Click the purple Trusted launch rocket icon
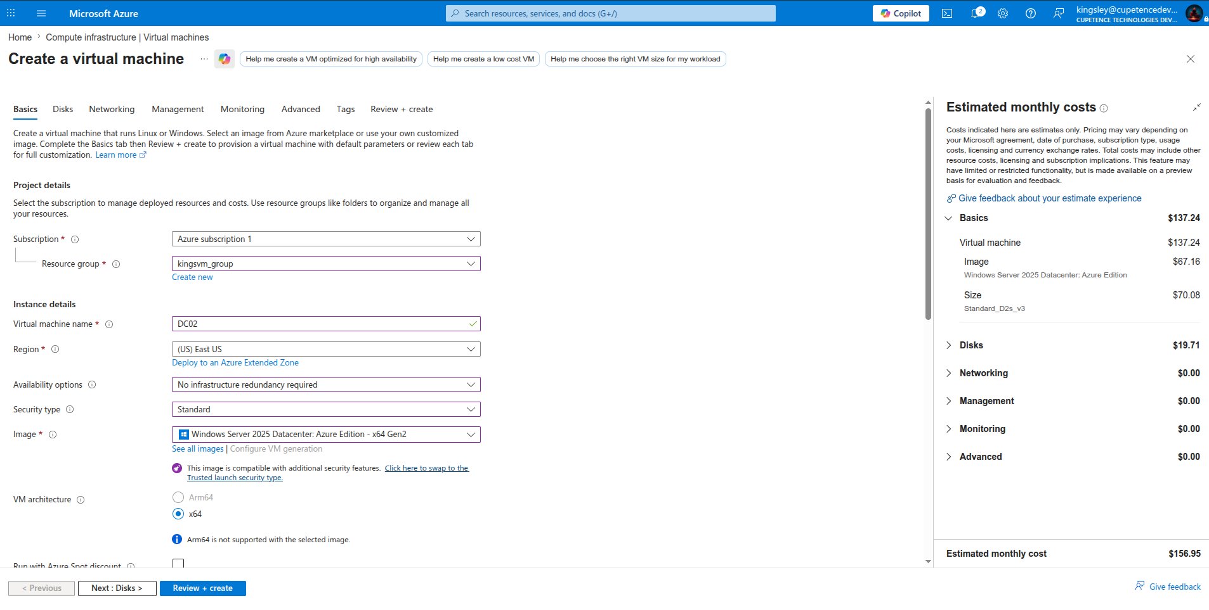 (177, 468)
